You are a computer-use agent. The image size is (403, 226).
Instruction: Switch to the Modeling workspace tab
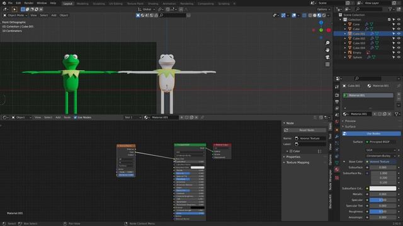click(x=82, y=4)
